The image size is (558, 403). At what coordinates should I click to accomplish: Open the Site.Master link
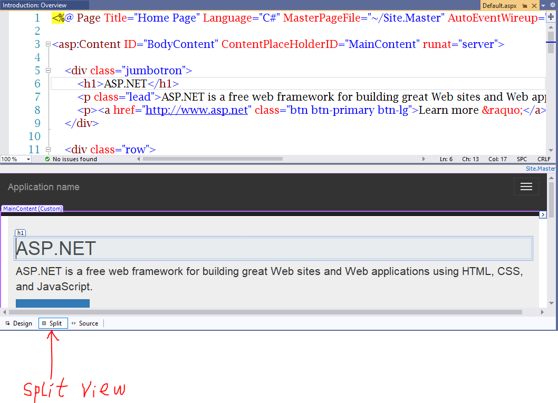[540, 169]
